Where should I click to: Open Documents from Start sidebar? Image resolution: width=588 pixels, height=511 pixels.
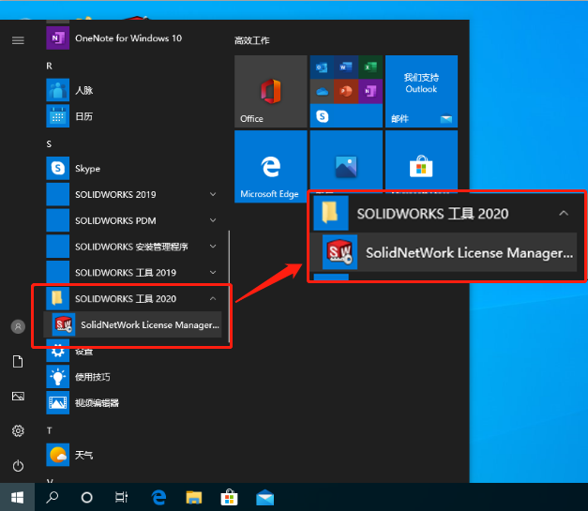click(18, 362)
